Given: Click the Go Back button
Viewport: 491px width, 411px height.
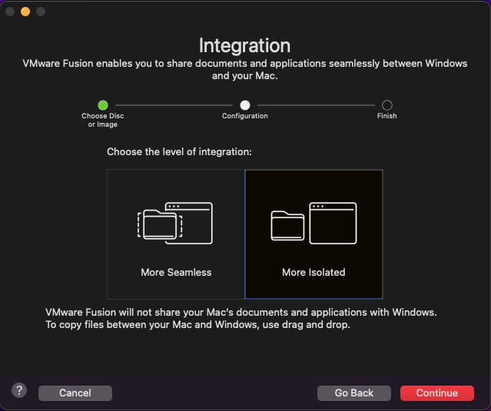Looking at the screenshot, I should click(354, 393).
